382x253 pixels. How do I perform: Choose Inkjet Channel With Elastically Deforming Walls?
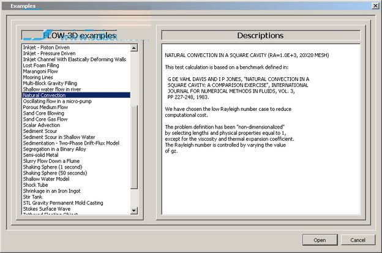click(75, 59)
